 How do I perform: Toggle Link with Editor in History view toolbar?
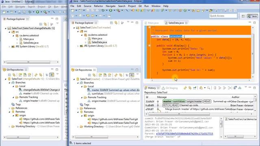(x=190, y=88)
